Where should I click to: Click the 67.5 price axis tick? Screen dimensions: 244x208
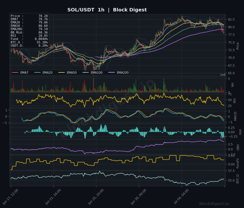(231, 65)
